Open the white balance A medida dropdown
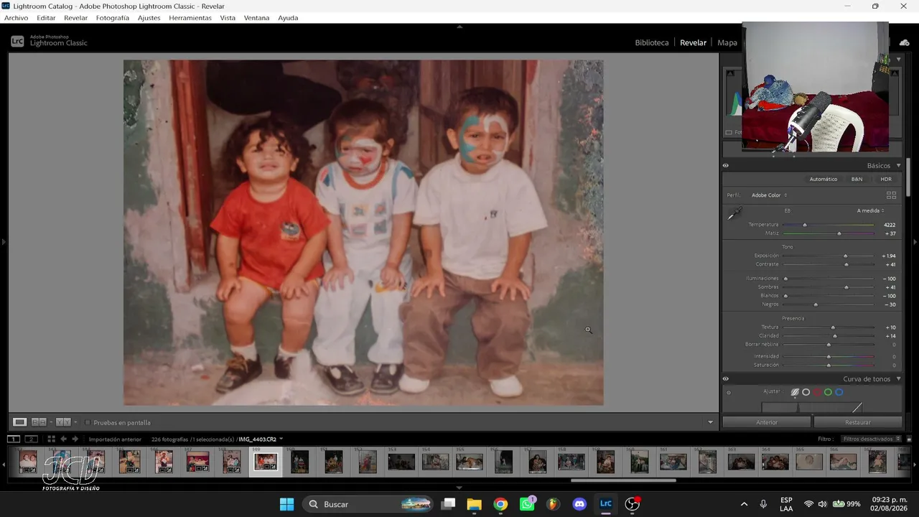 (870, 211)
